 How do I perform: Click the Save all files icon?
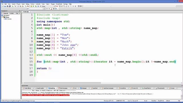(10, 6)
